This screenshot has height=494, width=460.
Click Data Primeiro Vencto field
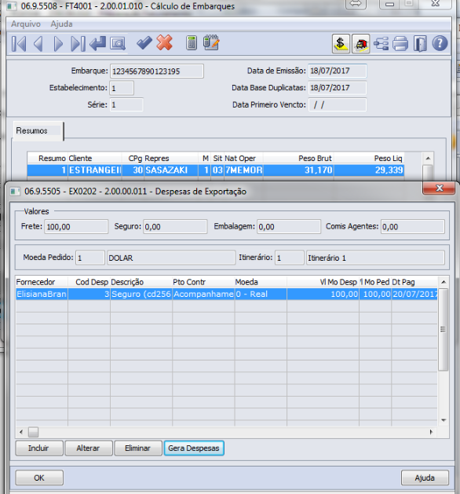click(x=338, y=104)
